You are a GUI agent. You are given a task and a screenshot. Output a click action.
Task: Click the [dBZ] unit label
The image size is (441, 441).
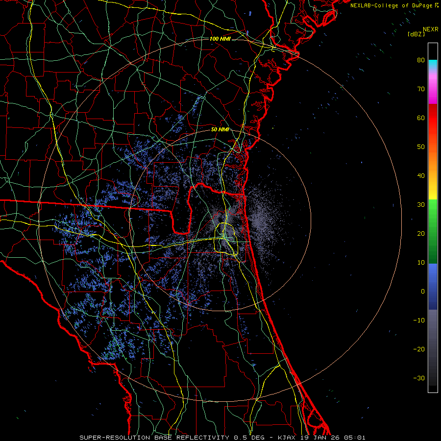[x=416, y=34]
